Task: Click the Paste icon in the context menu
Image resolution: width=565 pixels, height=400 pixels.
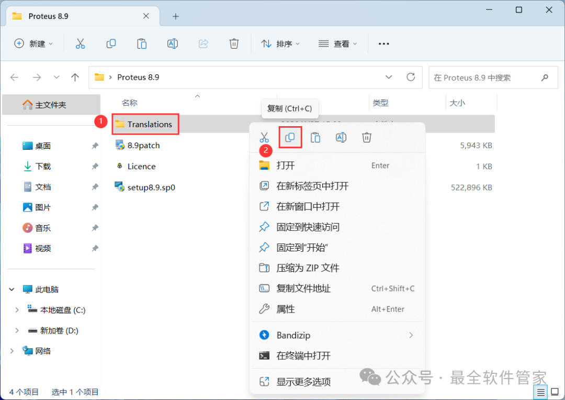Action: tap(315, 137)
